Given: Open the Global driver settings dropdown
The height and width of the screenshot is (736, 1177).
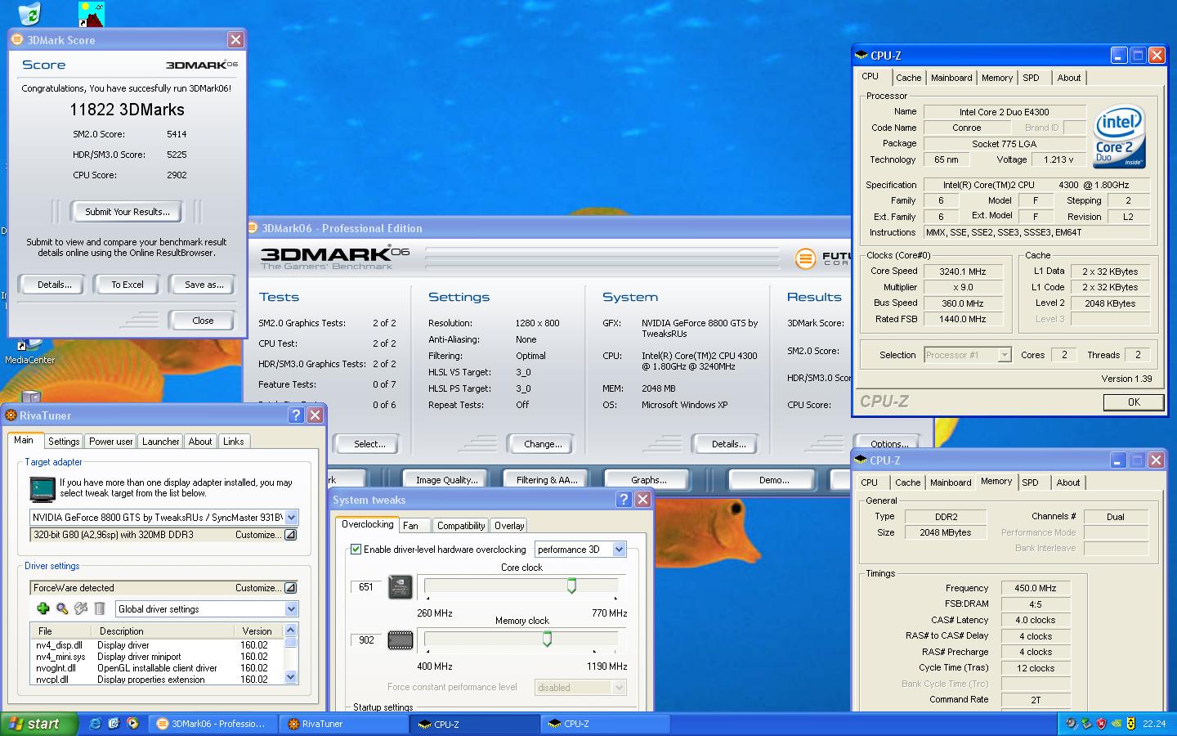Looking at the screenshot, I should [291, 609].
